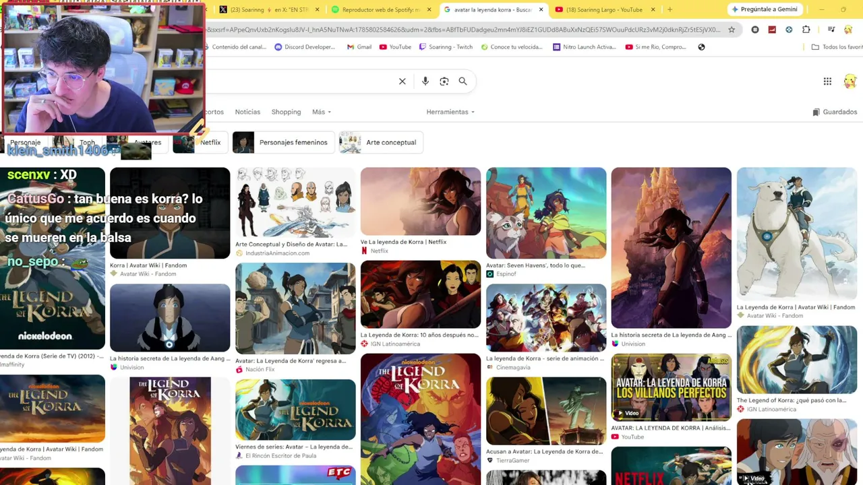Close the avatar la leyenda korra tab
Viewport: 863px width, 485px height.
click(541, 9)
